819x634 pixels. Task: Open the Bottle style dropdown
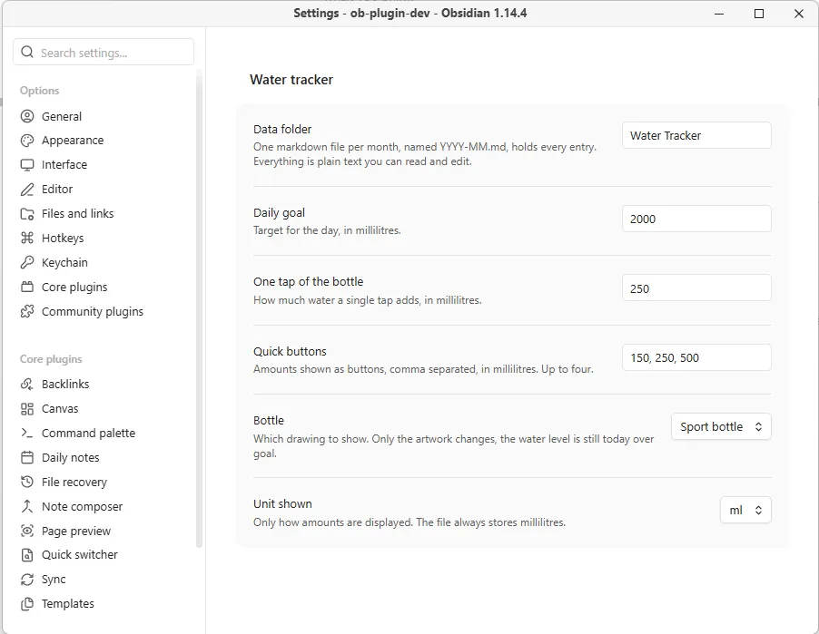(x=721, y=427)
